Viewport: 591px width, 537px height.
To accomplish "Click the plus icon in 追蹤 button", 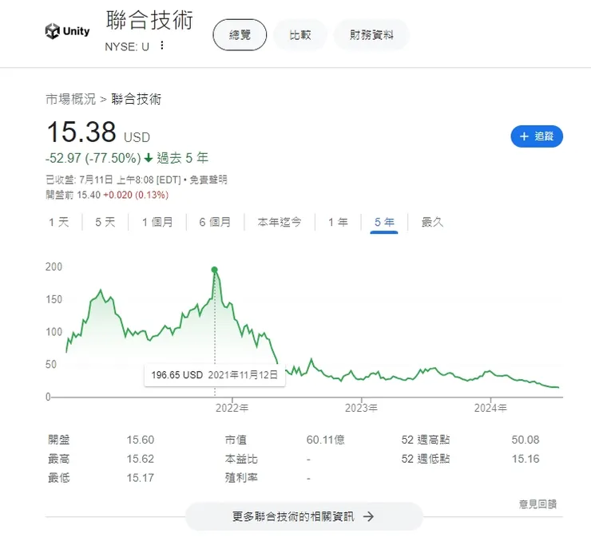I will tap(524, 136).
